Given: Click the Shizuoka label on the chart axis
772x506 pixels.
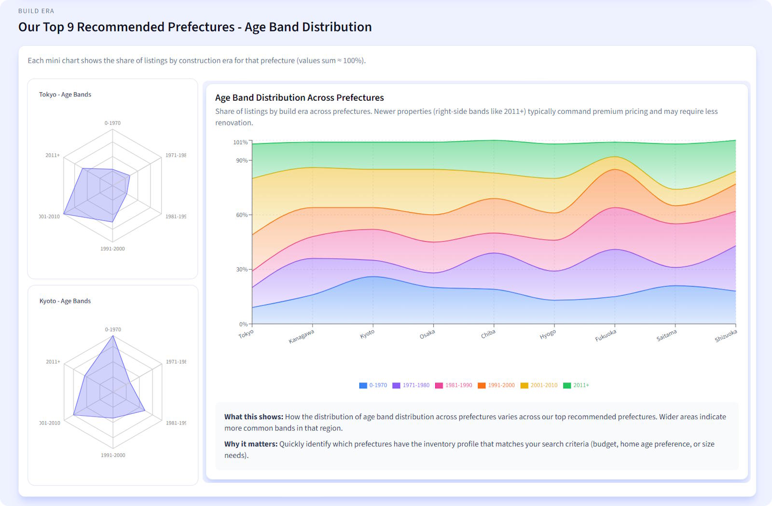Looking at the screenshot, I should click(x=726, y=336).
